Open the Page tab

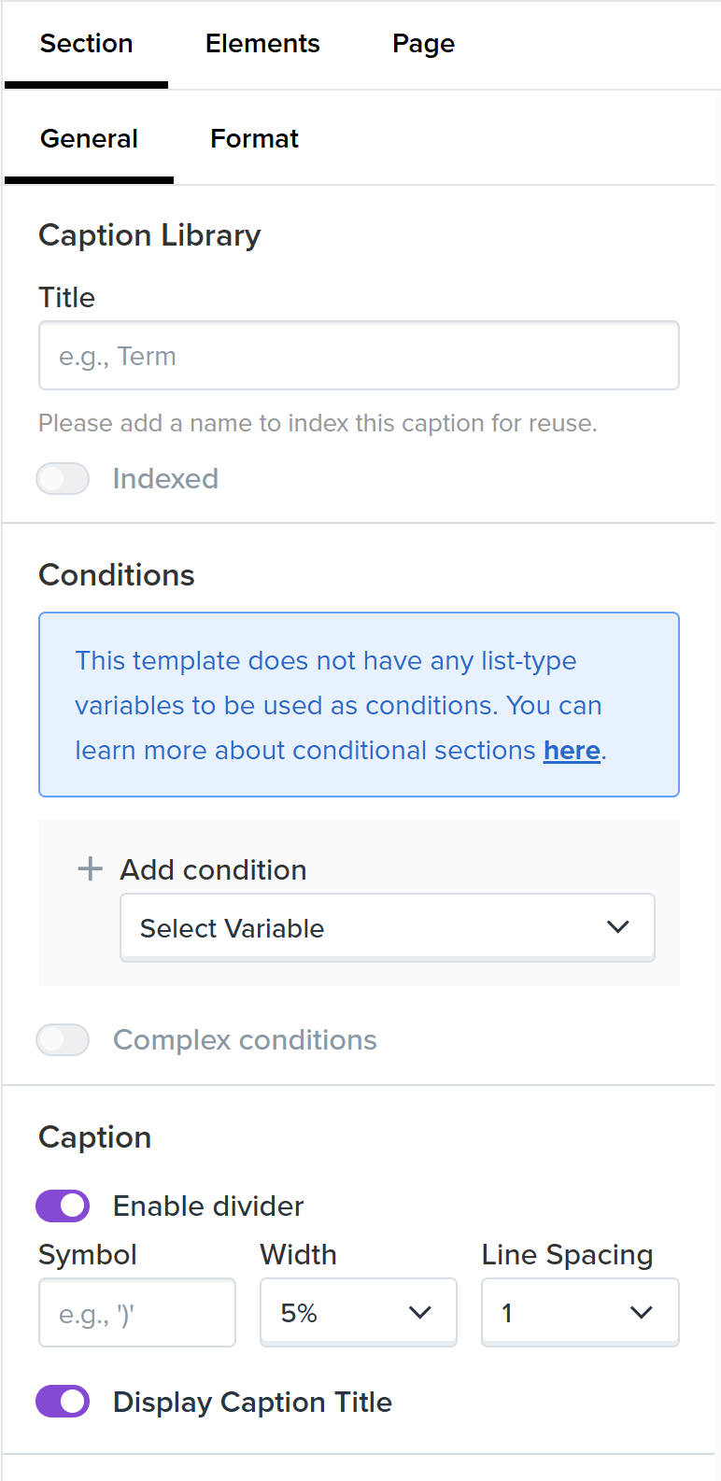pos(423,44)
